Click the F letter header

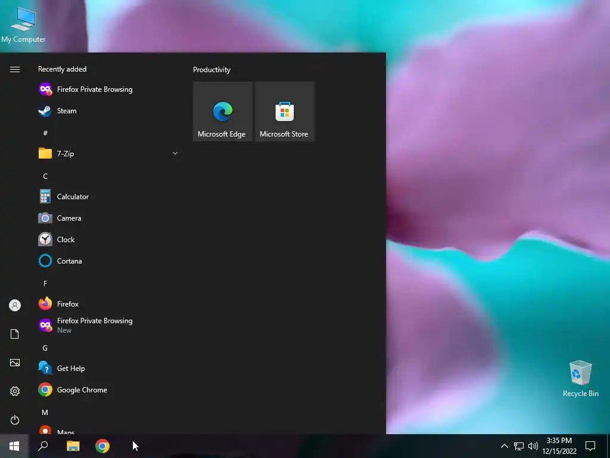pyautogui.click(x=45, y=283)
